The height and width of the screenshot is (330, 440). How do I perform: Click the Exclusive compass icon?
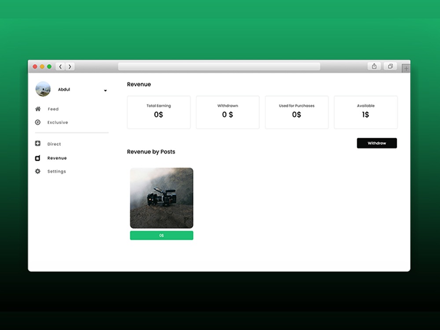pos(37,122)
